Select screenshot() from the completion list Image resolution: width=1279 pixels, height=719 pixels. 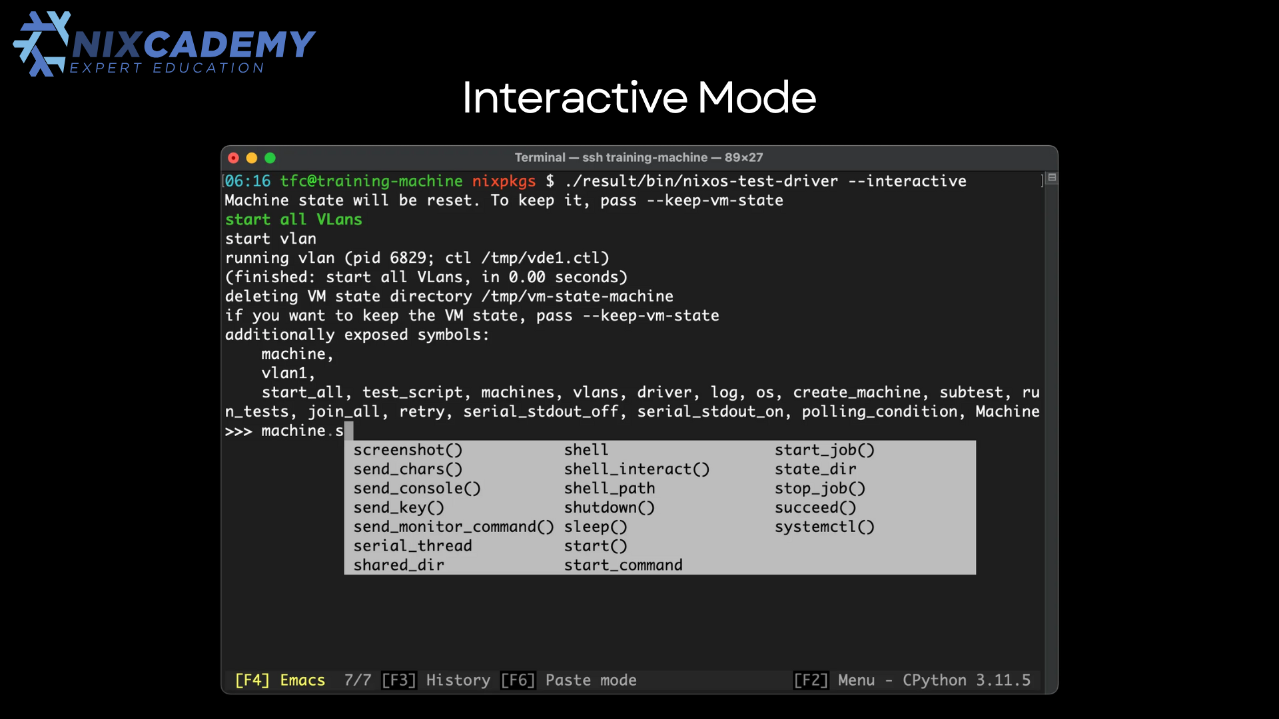pos(408,450)
